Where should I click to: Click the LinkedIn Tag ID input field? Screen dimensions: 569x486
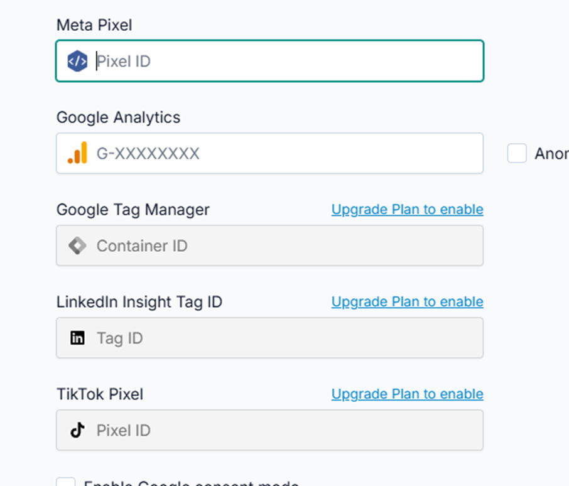coord(283,338)
